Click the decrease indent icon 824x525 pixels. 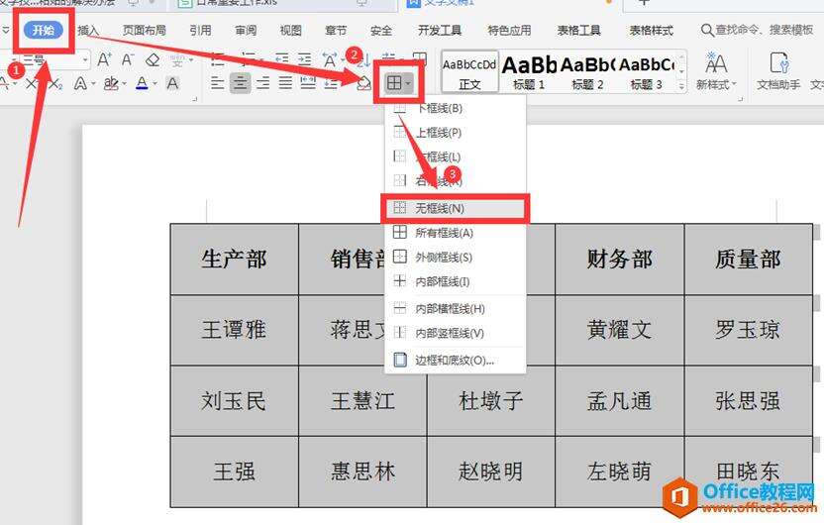pyautogui.click(x=281, y=59)
